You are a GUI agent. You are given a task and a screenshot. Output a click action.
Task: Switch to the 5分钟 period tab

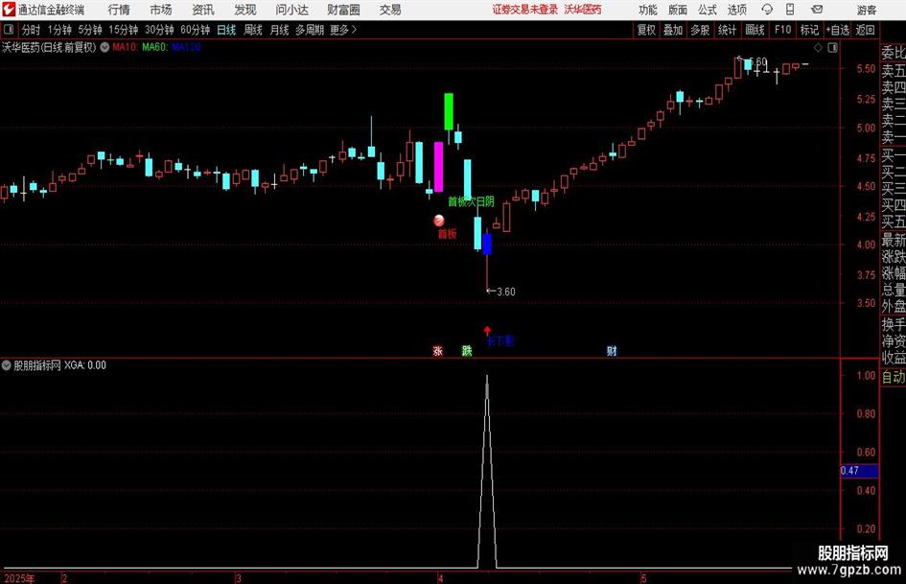[x=90, y=30]
